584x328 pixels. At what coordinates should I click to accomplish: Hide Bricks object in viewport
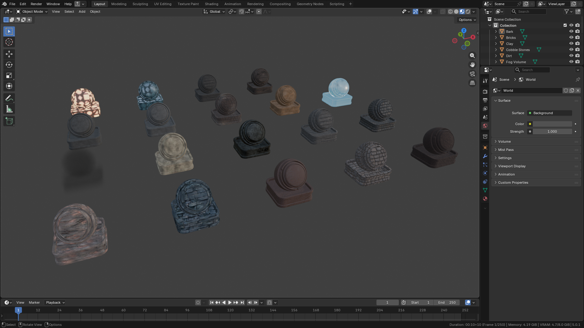(571, 37)
